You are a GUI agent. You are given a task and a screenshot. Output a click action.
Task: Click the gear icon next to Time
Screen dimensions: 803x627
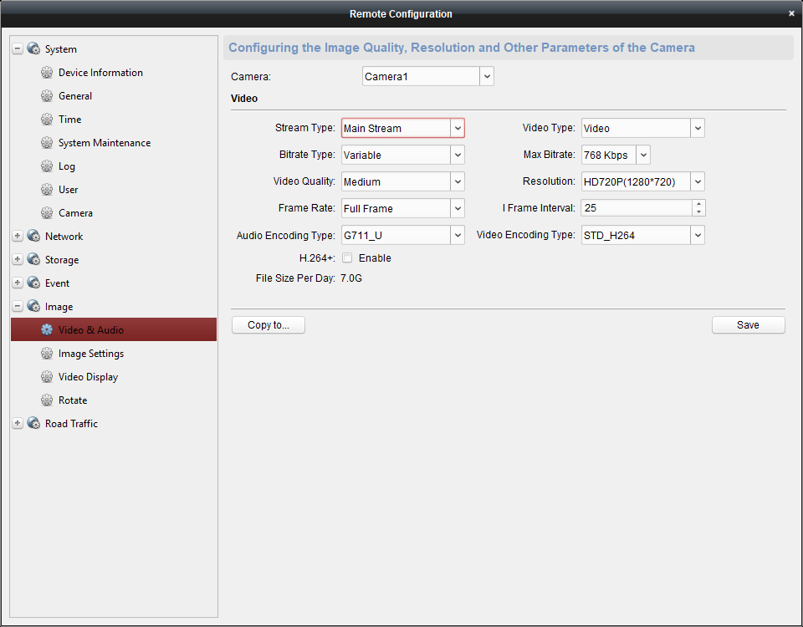(x=47, y=120)
